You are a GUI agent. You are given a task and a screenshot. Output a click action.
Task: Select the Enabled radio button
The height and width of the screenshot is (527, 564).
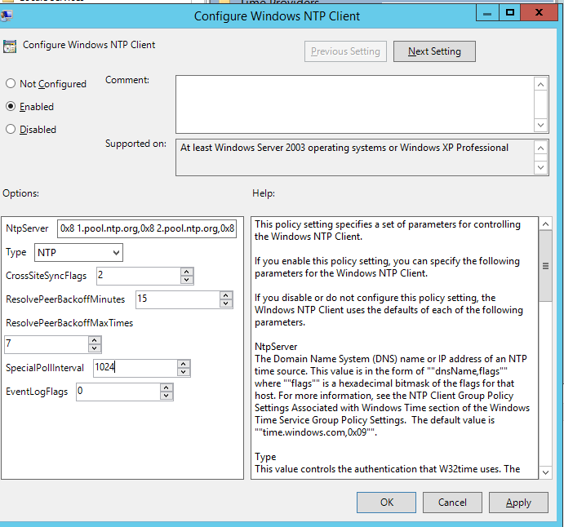[11, 106]
